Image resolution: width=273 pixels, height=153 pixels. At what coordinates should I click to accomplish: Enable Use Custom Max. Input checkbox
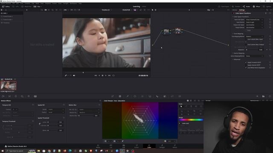246,39
